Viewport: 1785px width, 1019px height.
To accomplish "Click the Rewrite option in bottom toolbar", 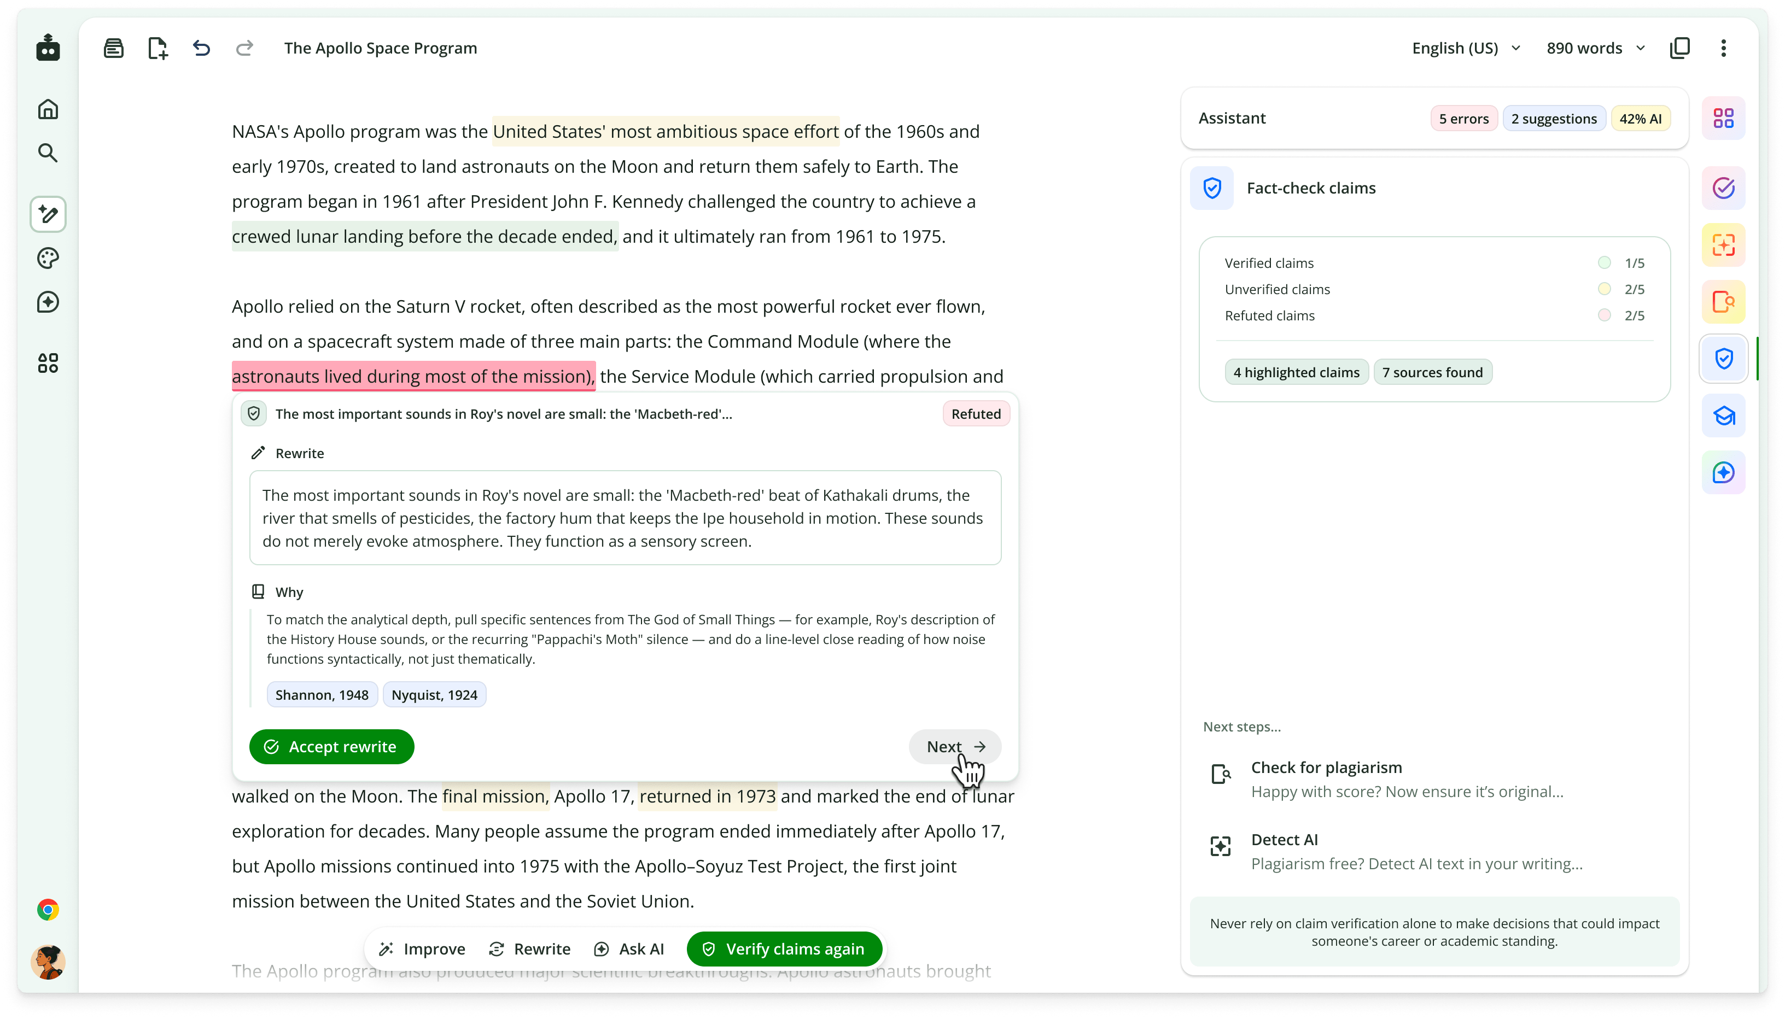I will 530,949.
